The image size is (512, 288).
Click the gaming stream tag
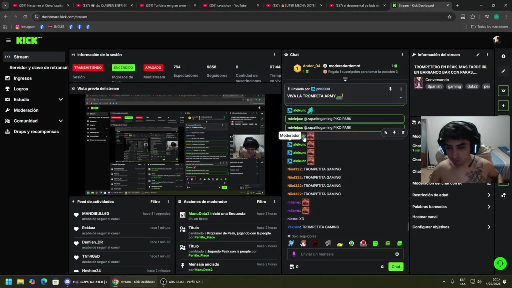[x=454, y=86]
